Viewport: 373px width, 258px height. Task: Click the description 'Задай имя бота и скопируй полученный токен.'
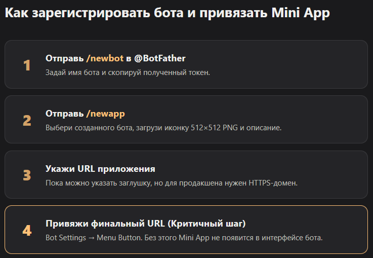(x=128, y=72)
